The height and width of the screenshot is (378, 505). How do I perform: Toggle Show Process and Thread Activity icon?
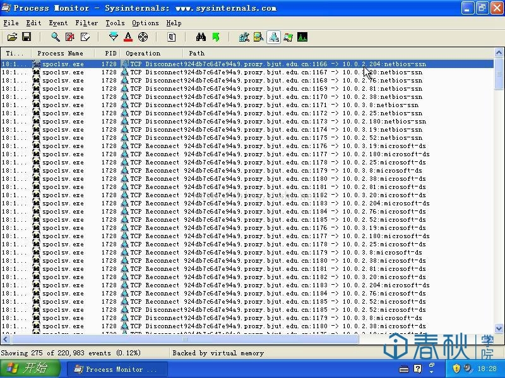[x=288, y=37]
